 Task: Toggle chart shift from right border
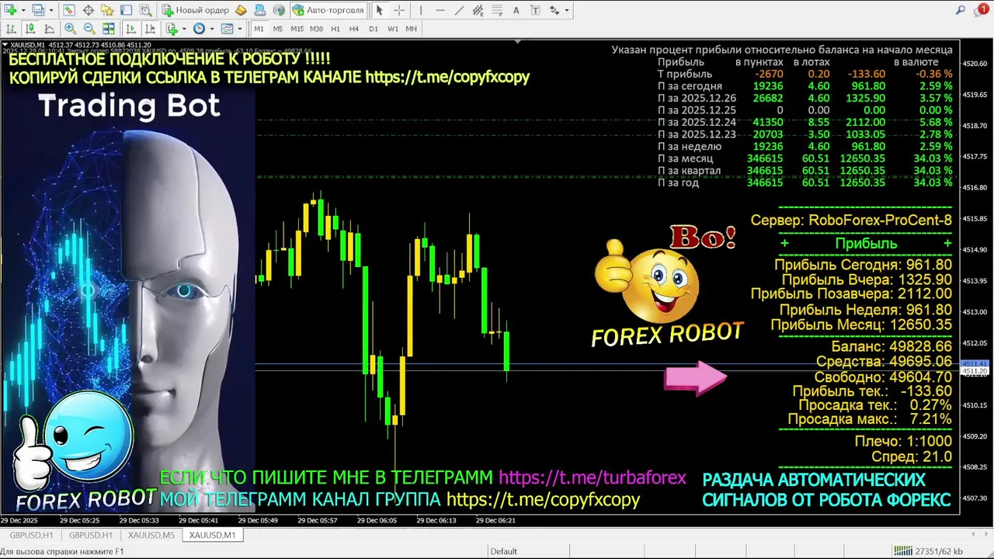(x=150, y=29)
